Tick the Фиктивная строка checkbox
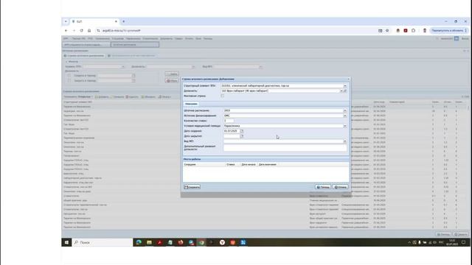 click(x=223, y=96)
